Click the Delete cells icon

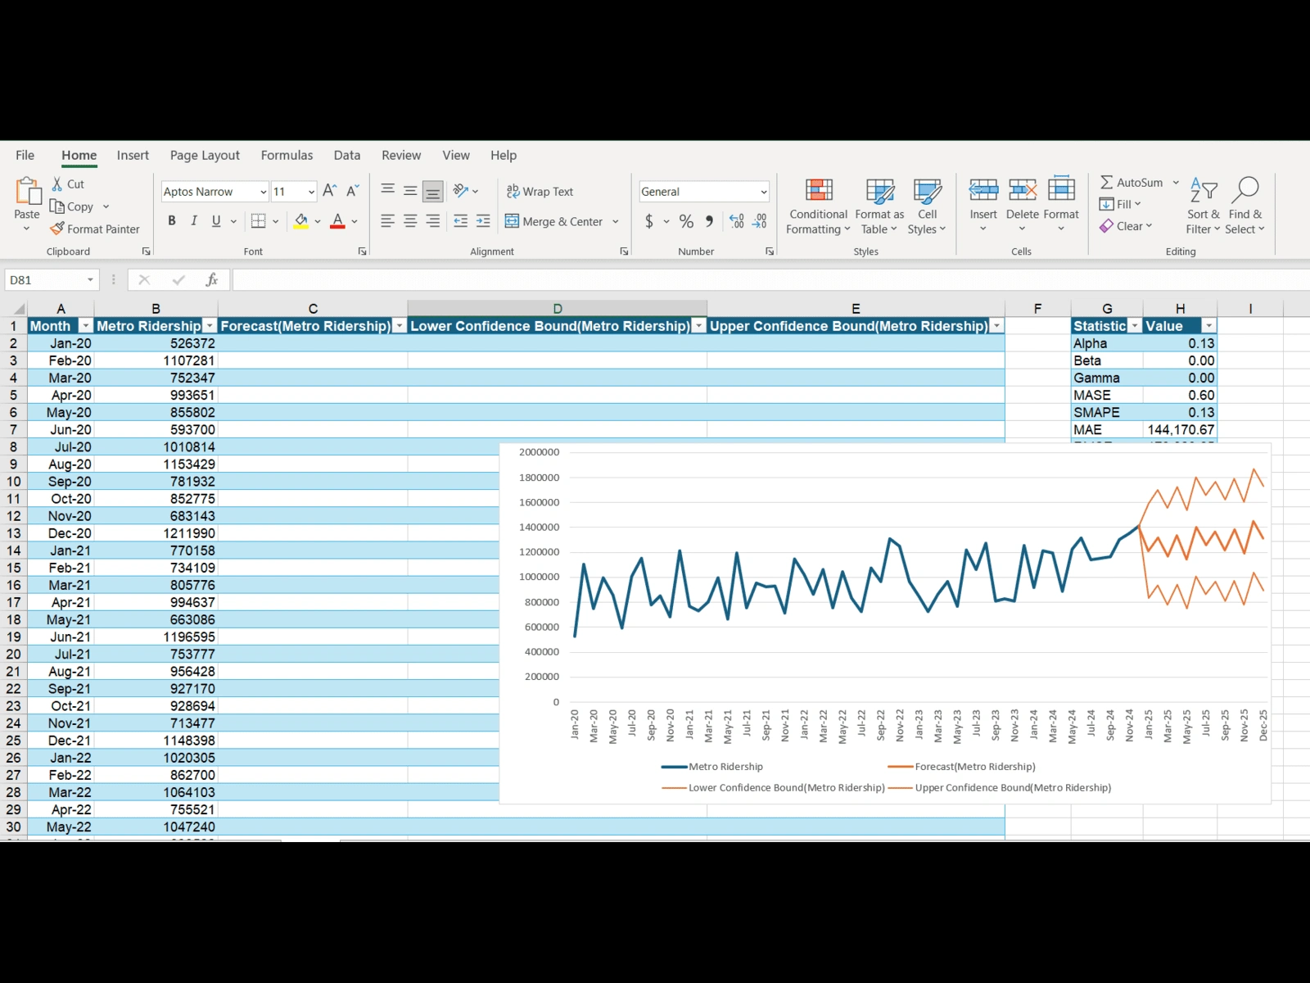[1023, 190]
